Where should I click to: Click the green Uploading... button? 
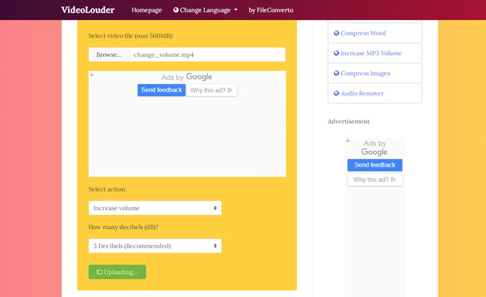pos(117,272)
